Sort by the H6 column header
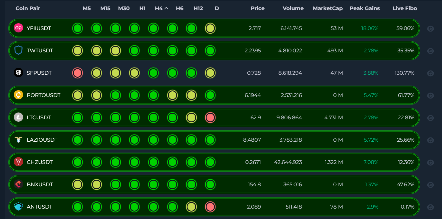The image size is (442, 219). [x=180, y=8]
